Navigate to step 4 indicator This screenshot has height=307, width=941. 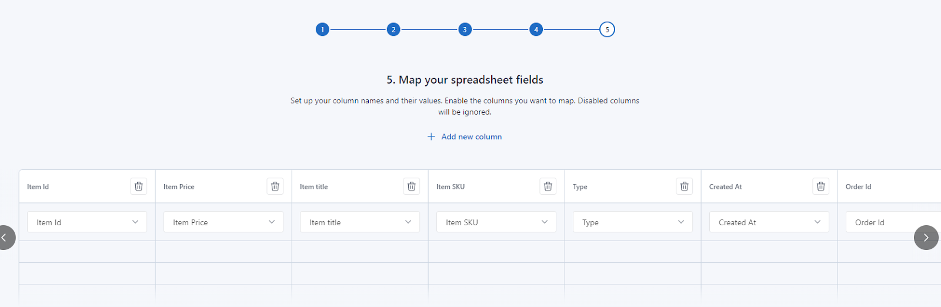[536, 29]
